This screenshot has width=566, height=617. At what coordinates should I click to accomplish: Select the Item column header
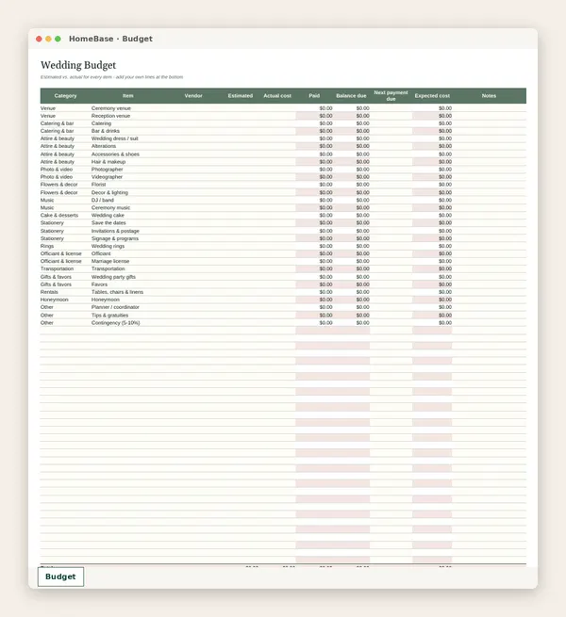127,96
